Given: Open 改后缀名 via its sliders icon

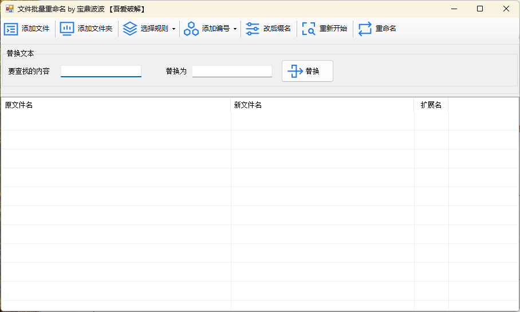Looking at the screenshot, I should click(x=253, y=29).
